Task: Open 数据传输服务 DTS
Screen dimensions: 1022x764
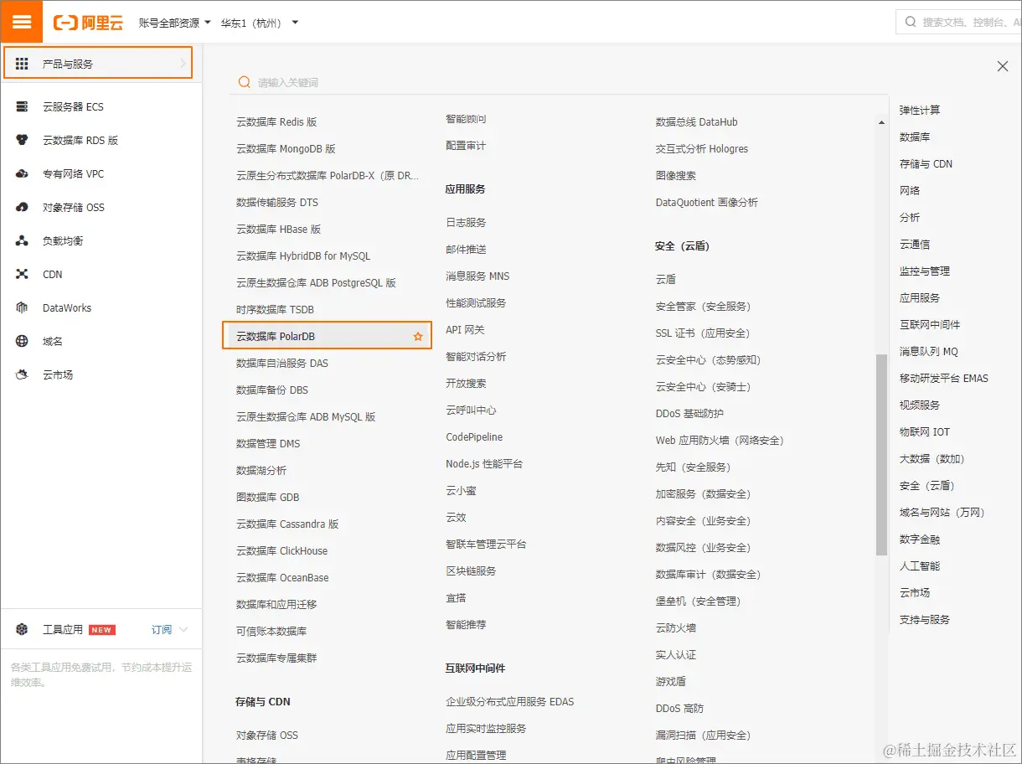Action: [x=277, y=202]
